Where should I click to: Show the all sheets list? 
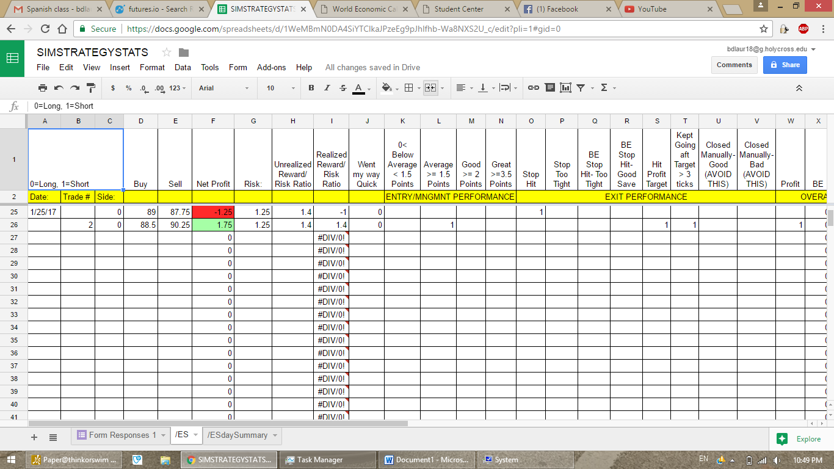click(x=53, y=437)
